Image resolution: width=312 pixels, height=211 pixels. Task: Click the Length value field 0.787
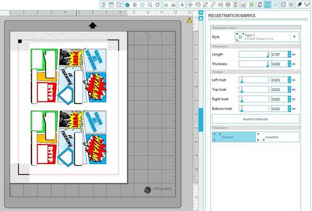coord(279,54)
